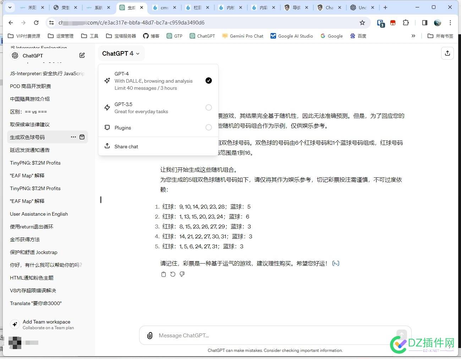Open more options for 生成双色球号码 chat
The height and width of the screenshot is (359, 461).
(73, 137)
